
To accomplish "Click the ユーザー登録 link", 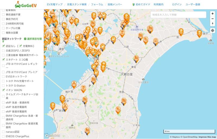I will (x=193, y=4).
